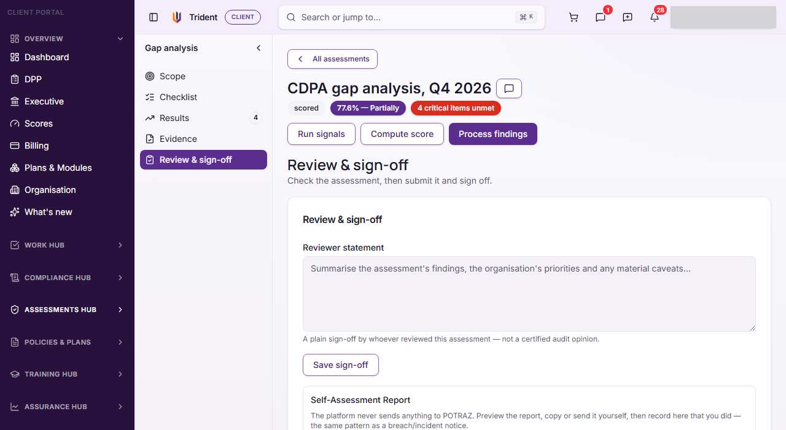Open Dashboard in the sidebar

[67, 57]
